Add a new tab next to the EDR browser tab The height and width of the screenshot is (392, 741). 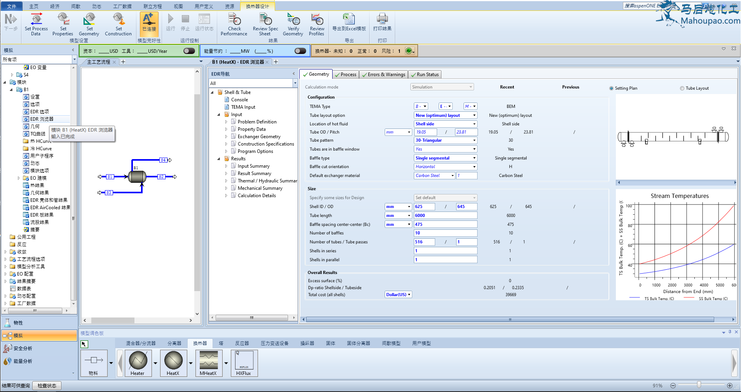pyautogui.click(x=276, y=62)
